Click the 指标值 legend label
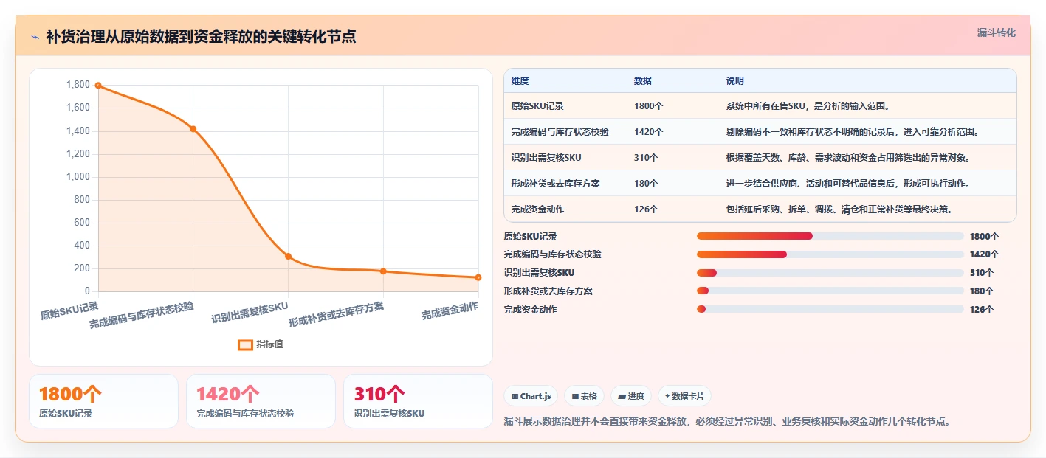 [x=269, y=344]
